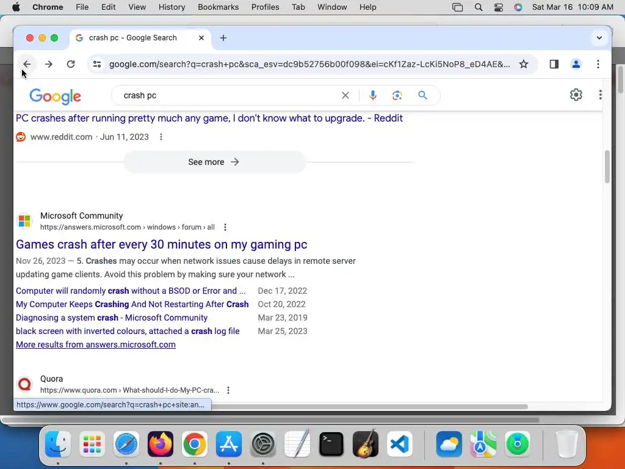Open Visual Studio Code from the dock
This screenshot has width=625, height=469.
point(400,444)
